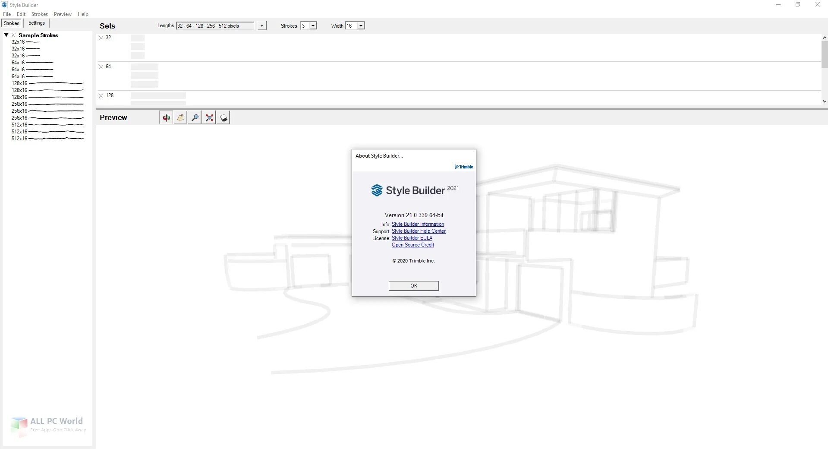Screen dimensions: 828x449
Task: Click the Lengths input field
Action: click(x=215, y=26)
